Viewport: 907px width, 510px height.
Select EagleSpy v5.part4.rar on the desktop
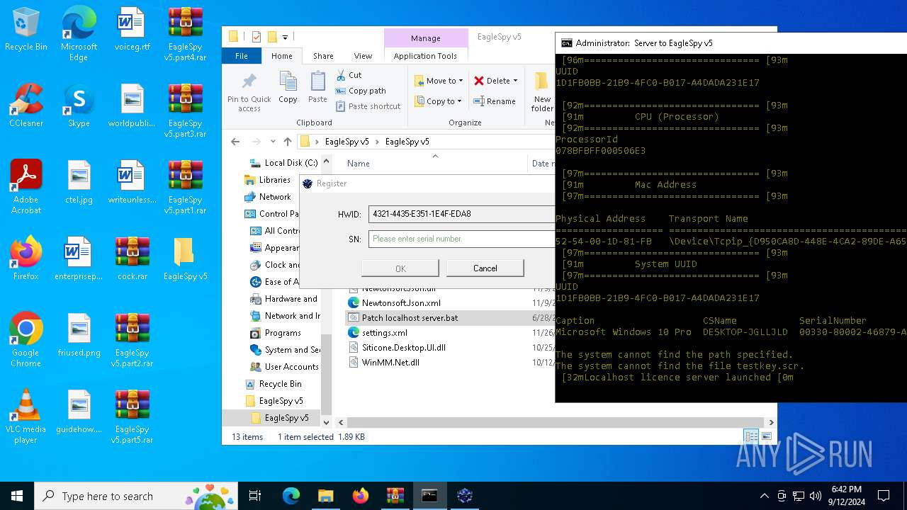pos(185,34)
